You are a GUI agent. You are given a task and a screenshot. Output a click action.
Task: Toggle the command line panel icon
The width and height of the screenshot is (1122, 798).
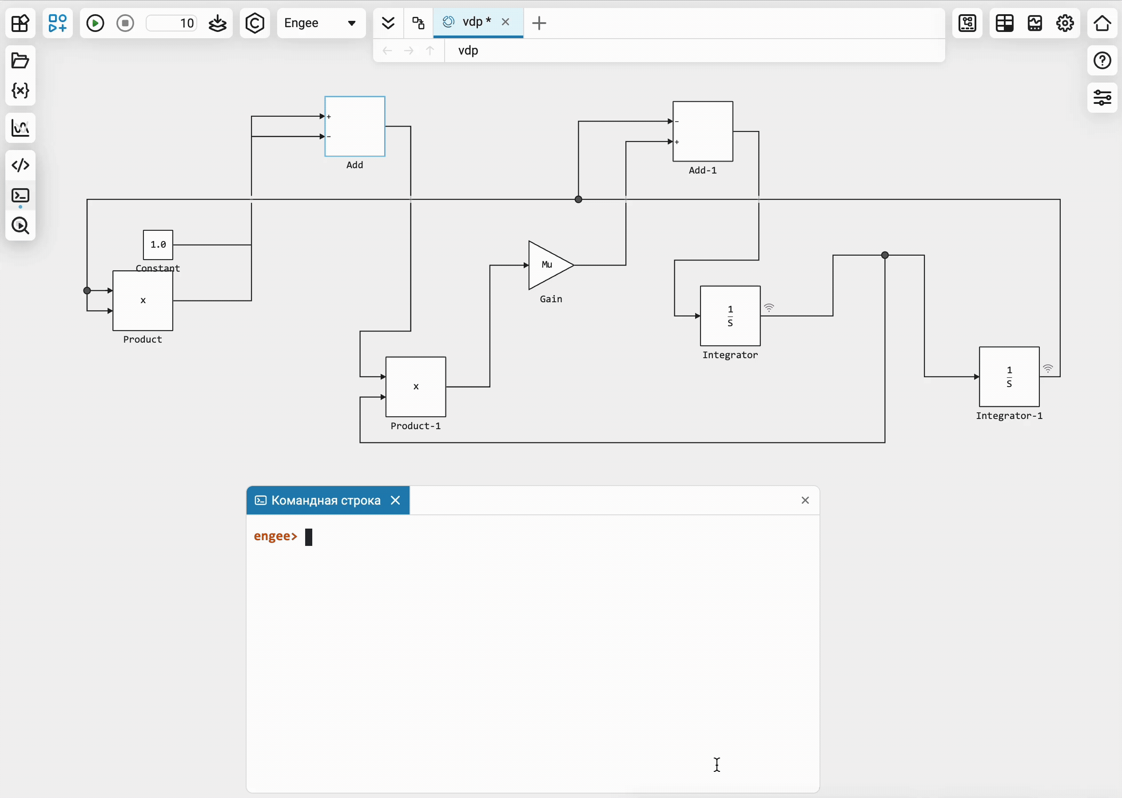point(20,196)
